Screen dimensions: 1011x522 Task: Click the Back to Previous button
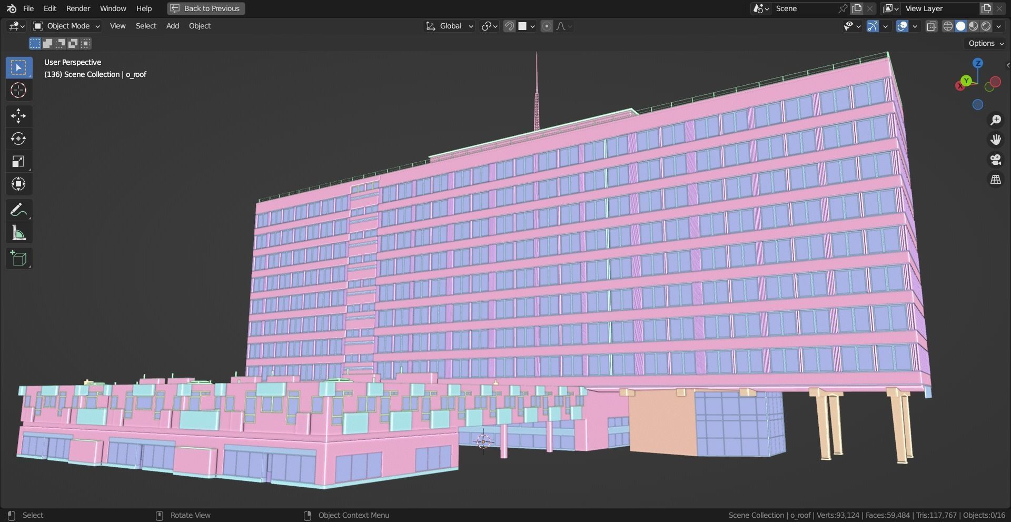coord(206,8)
